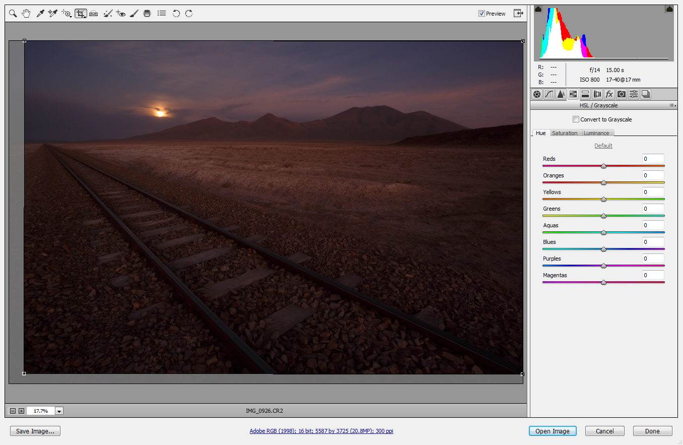683x445 pixels.
Task: Open the Tone Curve panel
Action: tap(549, 94)
